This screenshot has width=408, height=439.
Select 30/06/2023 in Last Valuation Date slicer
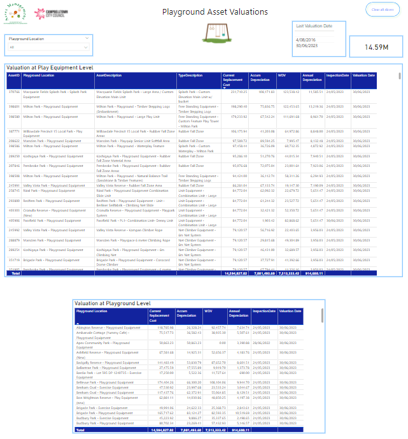[307, 46]
